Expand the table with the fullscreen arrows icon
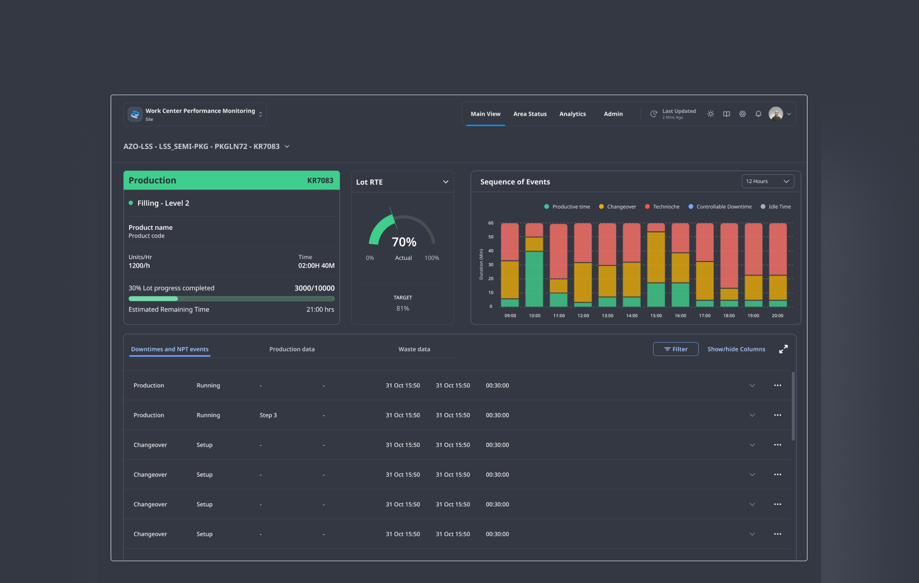Screen dimensions: 919x583 tap(783, 349)
